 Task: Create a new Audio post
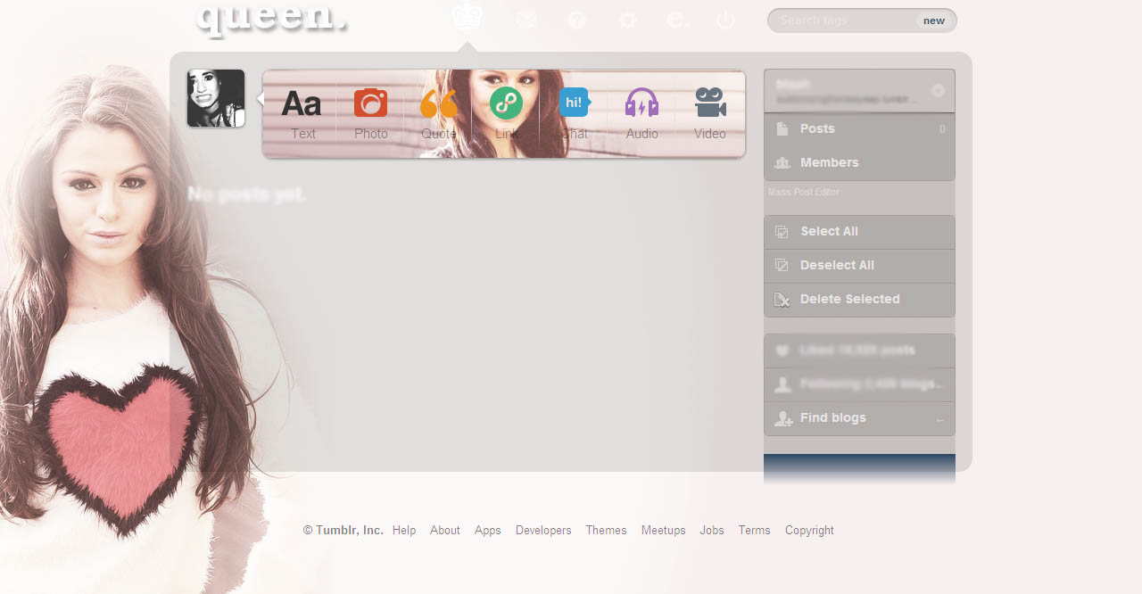point(641,113)
